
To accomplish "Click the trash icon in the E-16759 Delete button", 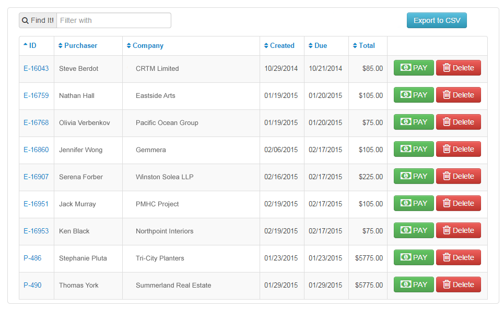I will click(447, 95).
